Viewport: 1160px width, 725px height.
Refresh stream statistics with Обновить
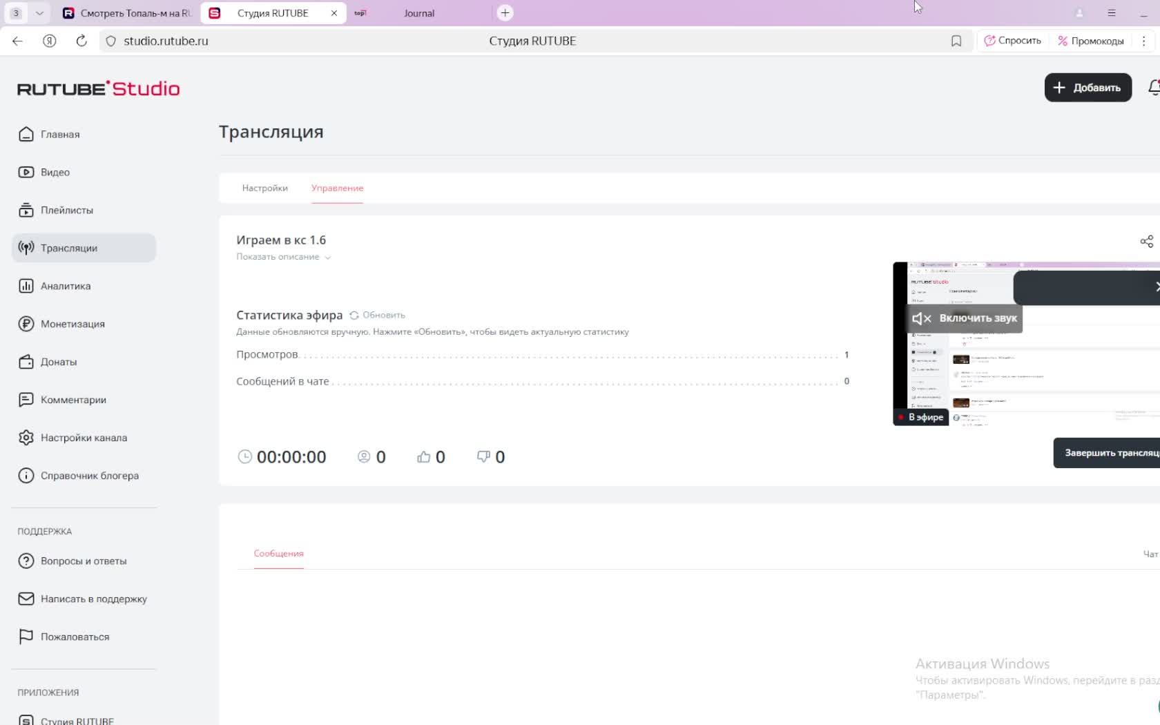tap(377, 315)
